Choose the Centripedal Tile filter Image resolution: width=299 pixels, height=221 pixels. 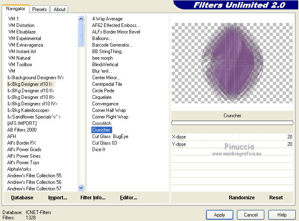(107, 84)
